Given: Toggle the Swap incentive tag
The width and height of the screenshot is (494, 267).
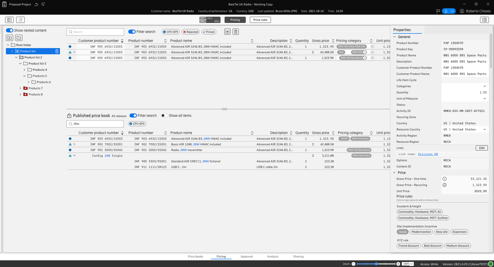Looking at the screenshot, I should [403, 232].
